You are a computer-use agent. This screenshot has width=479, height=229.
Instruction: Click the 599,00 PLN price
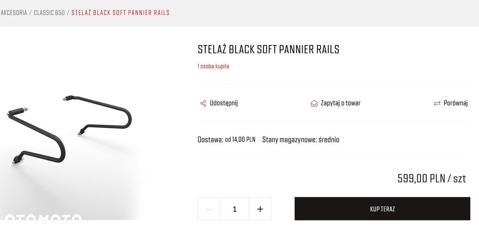point(432,179)
